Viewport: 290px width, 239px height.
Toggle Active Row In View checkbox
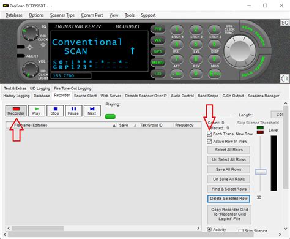209,142
